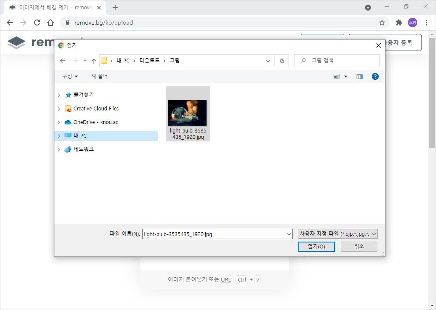Go forward in the Open dialog

point(75,61)
